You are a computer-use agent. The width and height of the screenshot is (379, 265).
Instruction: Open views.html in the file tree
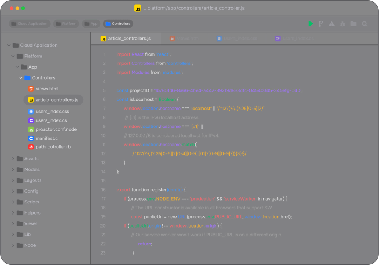click(x=47, y=89)
